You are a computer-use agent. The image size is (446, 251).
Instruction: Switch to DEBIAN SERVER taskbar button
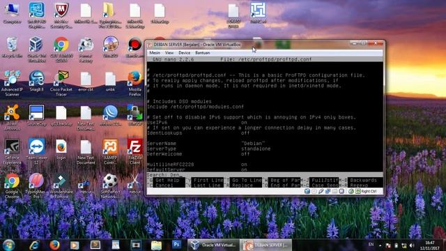266,245
